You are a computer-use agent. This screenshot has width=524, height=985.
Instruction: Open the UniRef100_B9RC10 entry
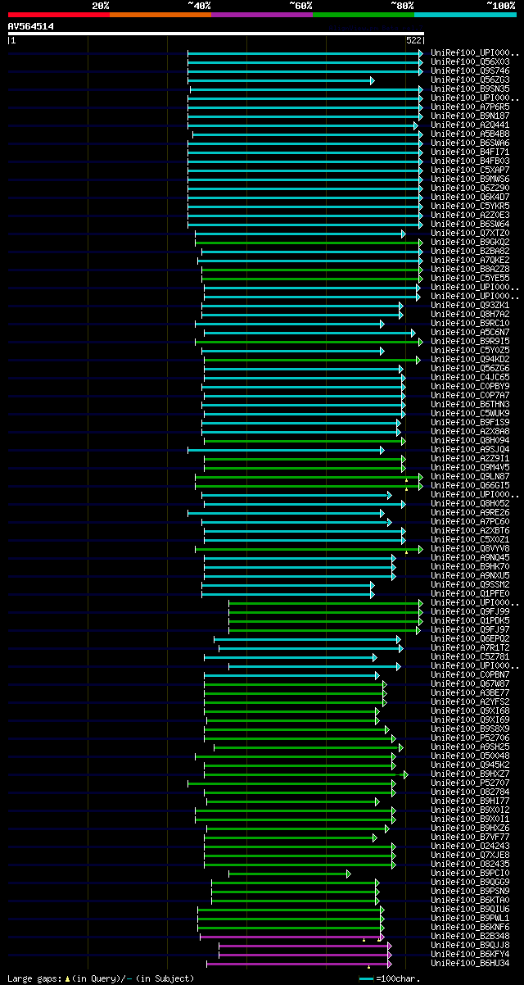pyautogui.click(x=470, y=323)
